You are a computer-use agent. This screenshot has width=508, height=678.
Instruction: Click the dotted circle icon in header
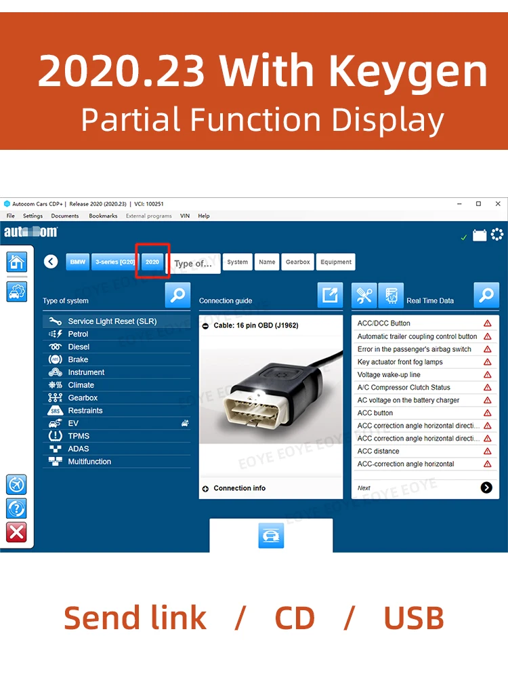[x=497, y=235]
